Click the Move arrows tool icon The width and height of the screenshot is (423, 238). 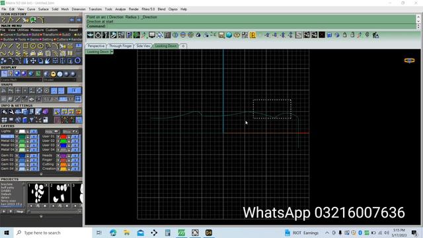pyautogui.click(x=33, y=61)
